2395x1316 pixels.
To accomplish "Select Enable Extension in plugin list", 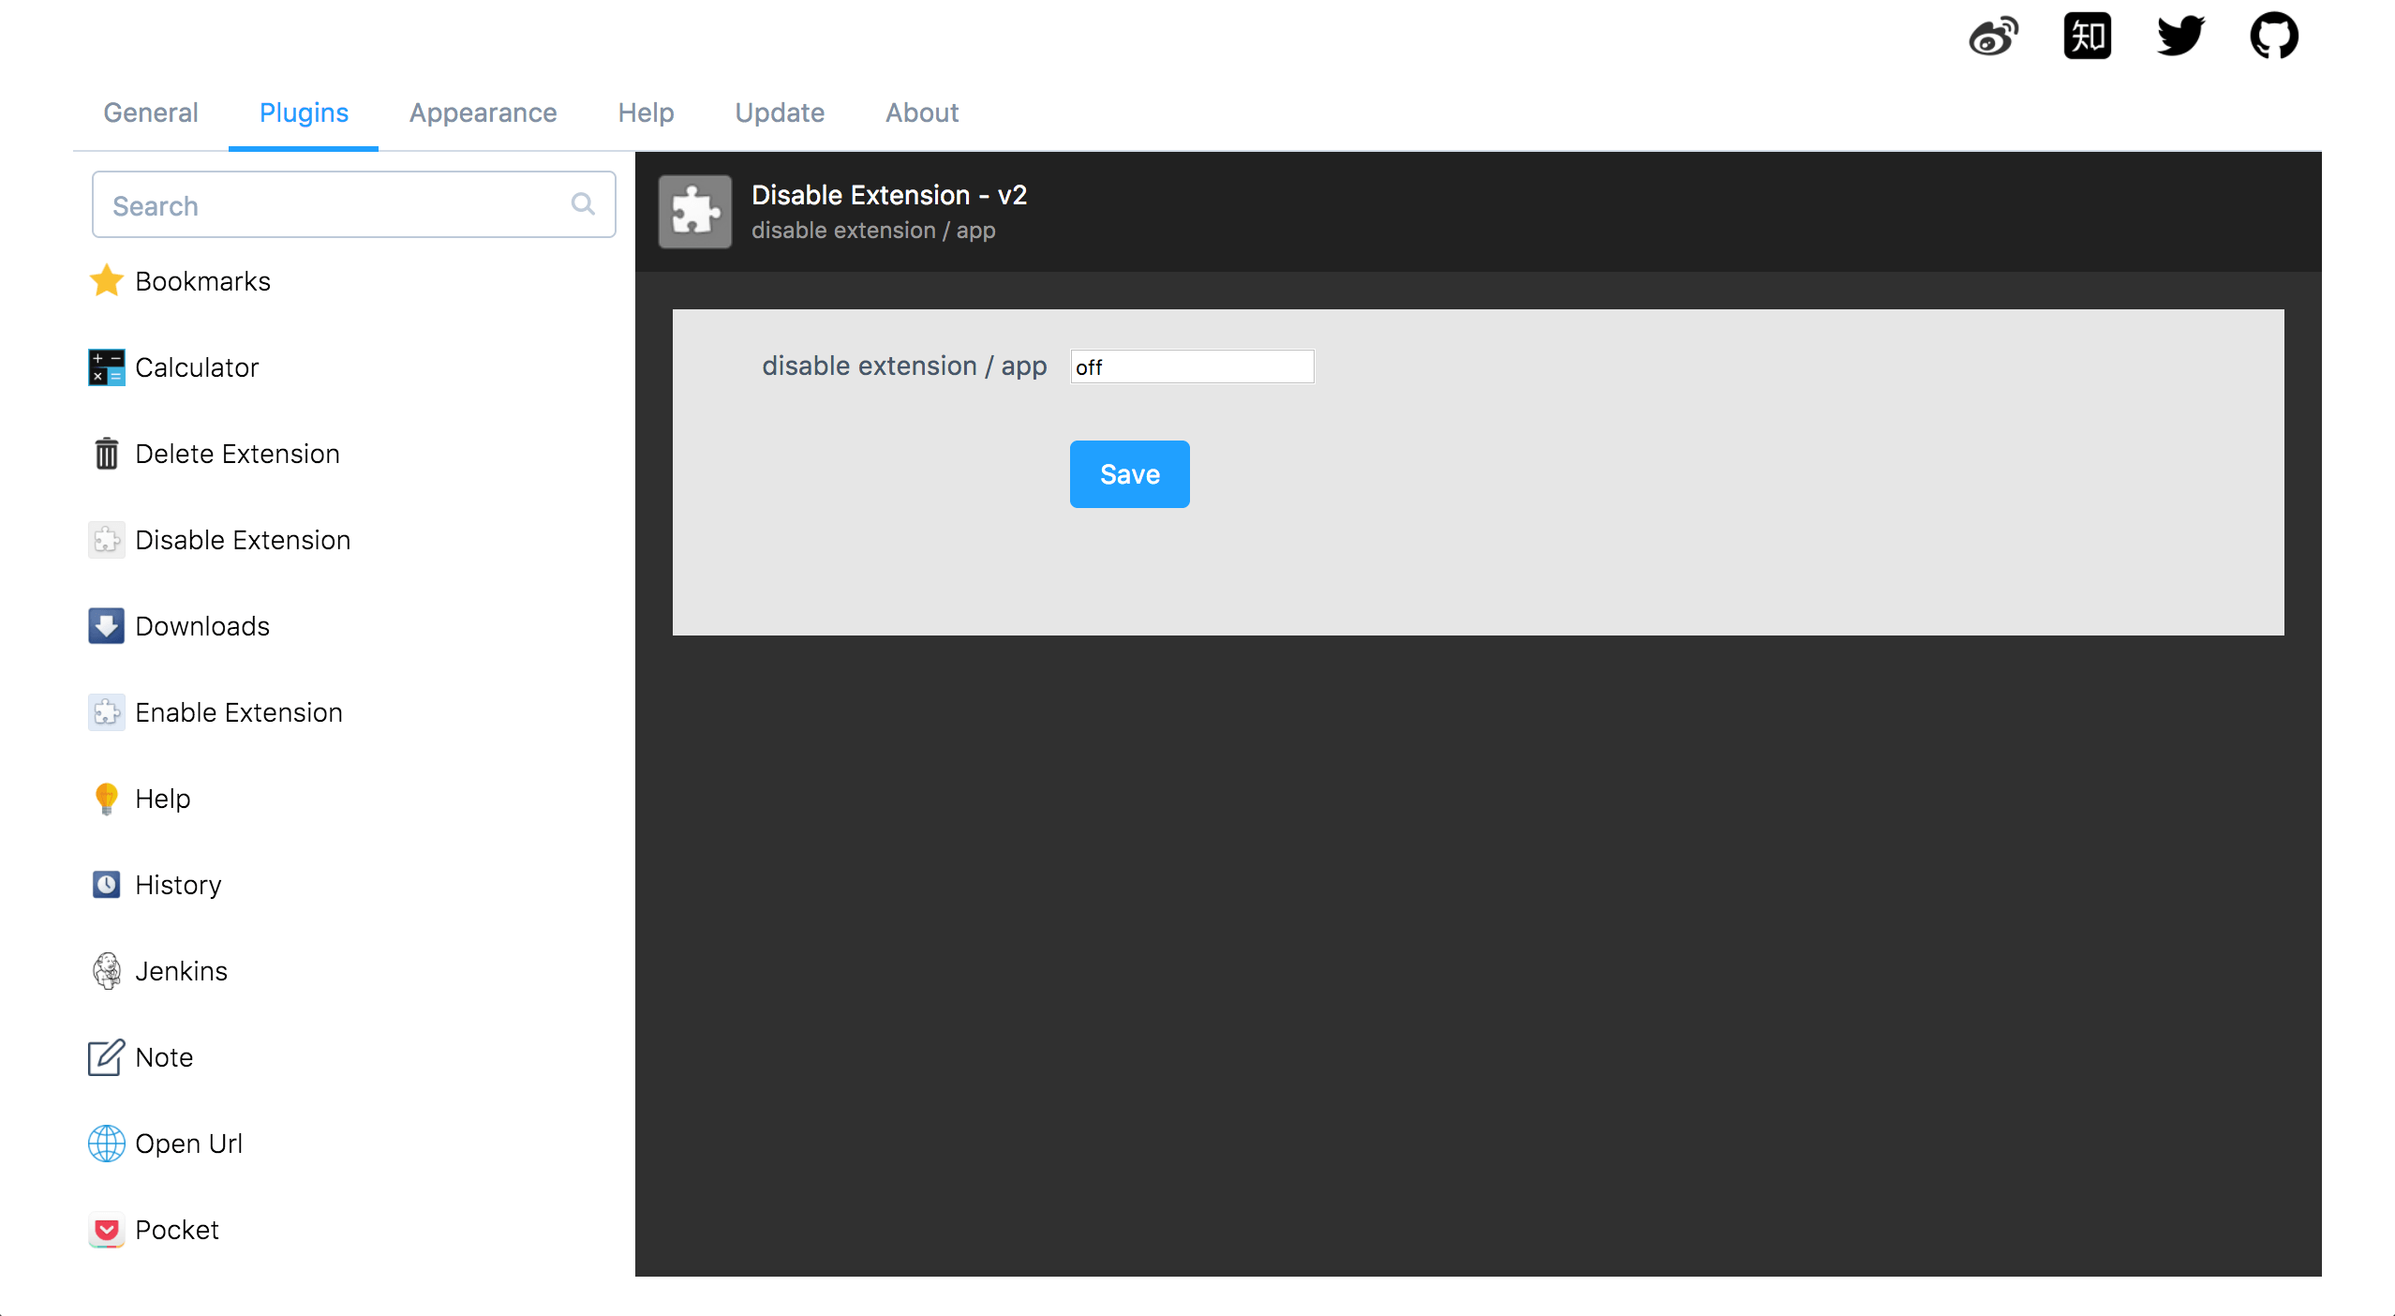I will [239, 712].
